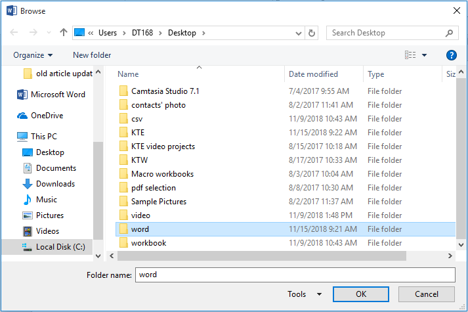Click the Folder name text field
This screenshot has height=312, width=468.
(294, 275)
